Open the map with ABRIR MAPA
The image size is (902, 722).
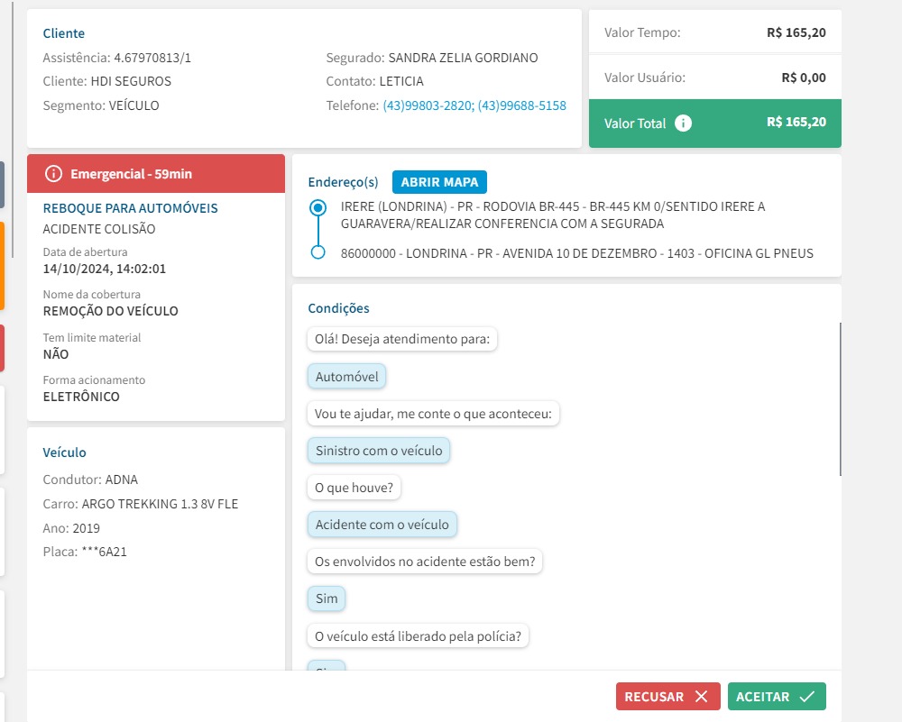click(x=439, y=182)
